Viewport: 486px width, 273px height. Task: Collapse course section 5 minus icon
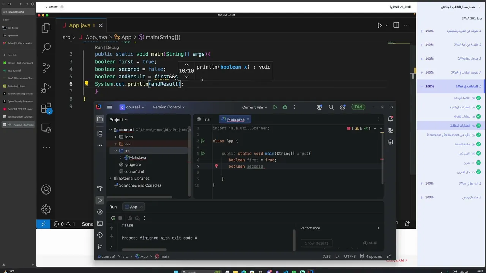422,86
